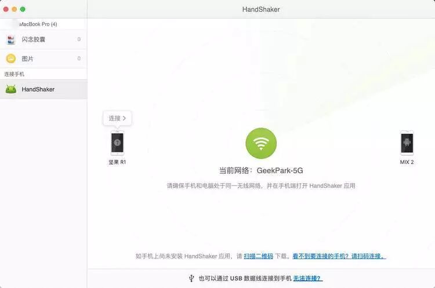This screenshot has width=435, height=288.
Task: Click 也可以通过 USB 数据线连接到手机 text
Action: point(245,278)
